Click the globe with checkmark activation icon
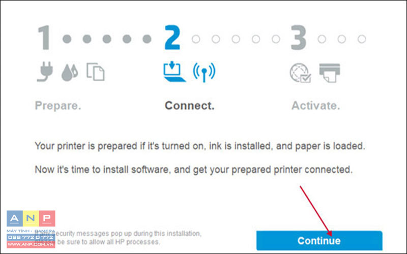Viewport: 407px width, 254px height. (x=300, y=73)
